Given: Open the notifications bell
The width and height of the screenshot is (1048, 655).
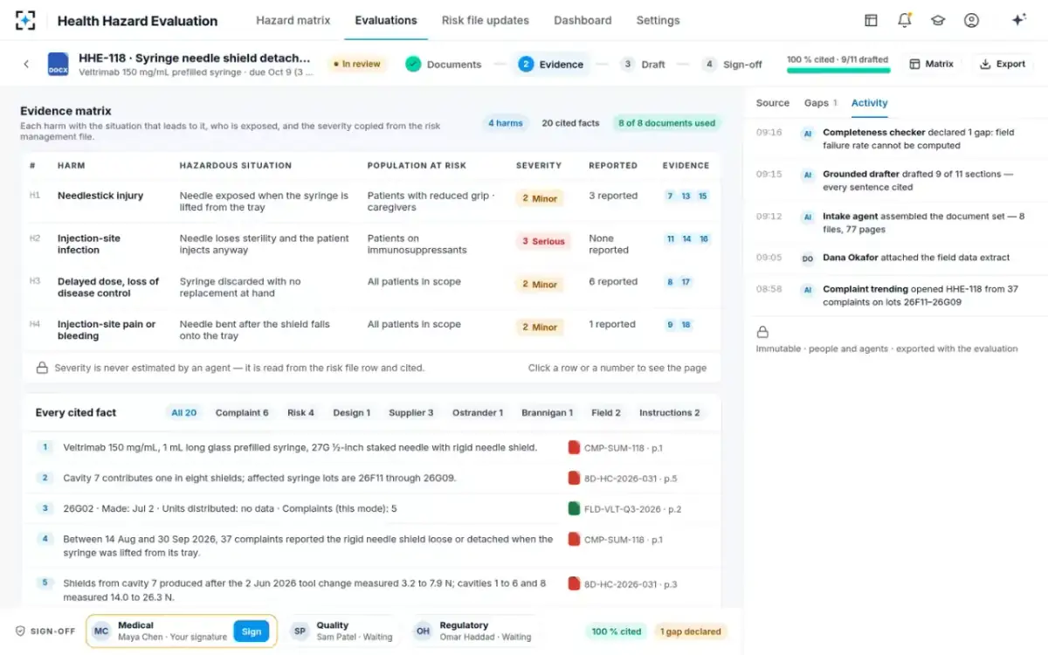Looking at the screenshot, I should pyautogui.click(x=905, y=20).
